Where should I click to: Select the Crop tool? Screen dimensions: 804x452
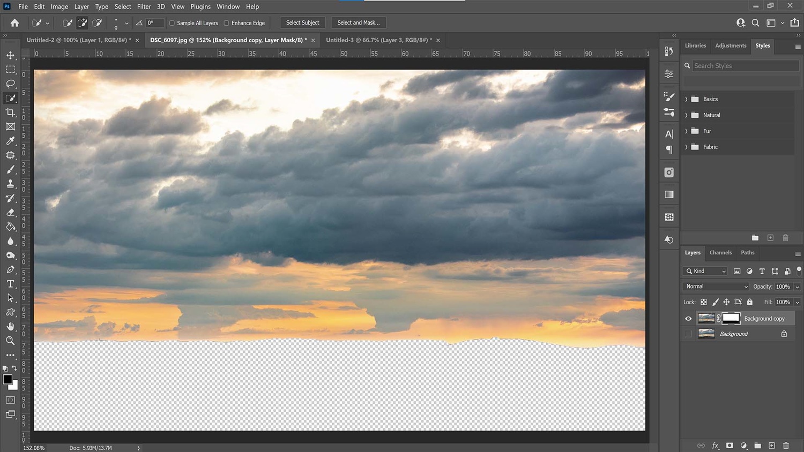click(x=10, y=112)
